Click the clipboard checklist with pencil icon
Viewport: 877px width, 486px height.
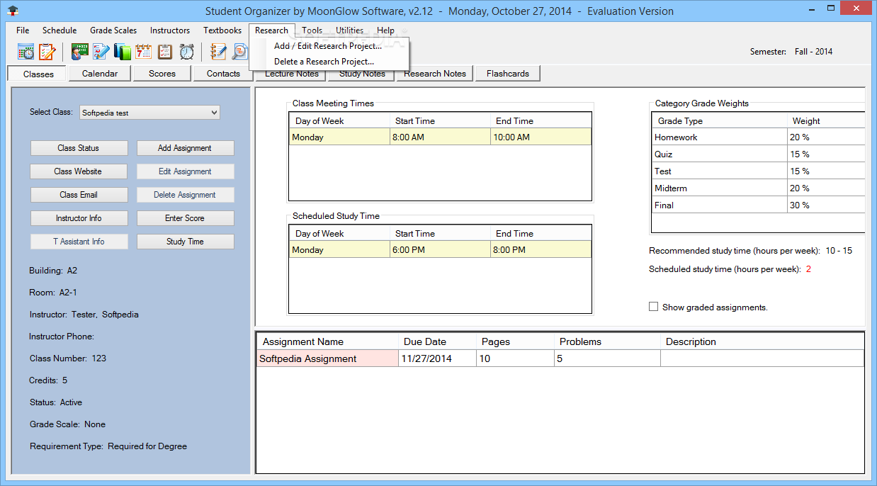pos(47,52)
